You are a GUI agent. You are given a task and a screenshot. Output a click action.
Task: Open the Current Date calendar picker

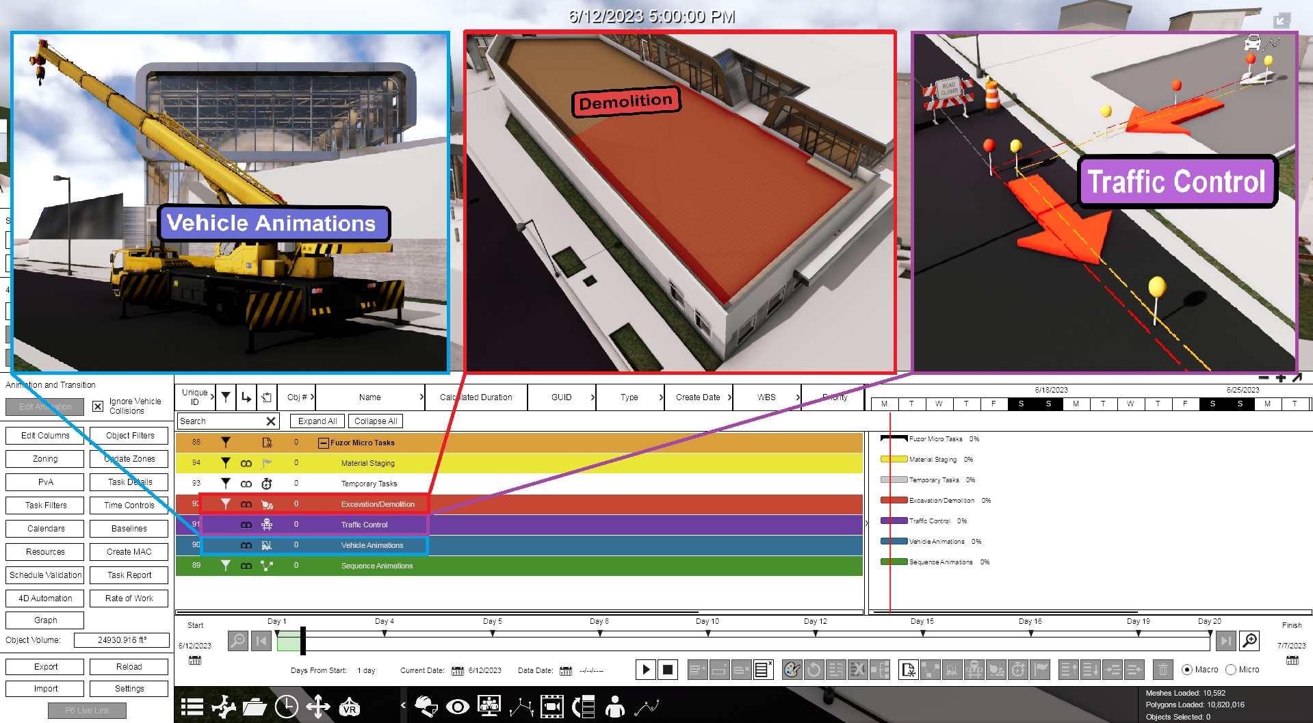click(x=457, y=671)
